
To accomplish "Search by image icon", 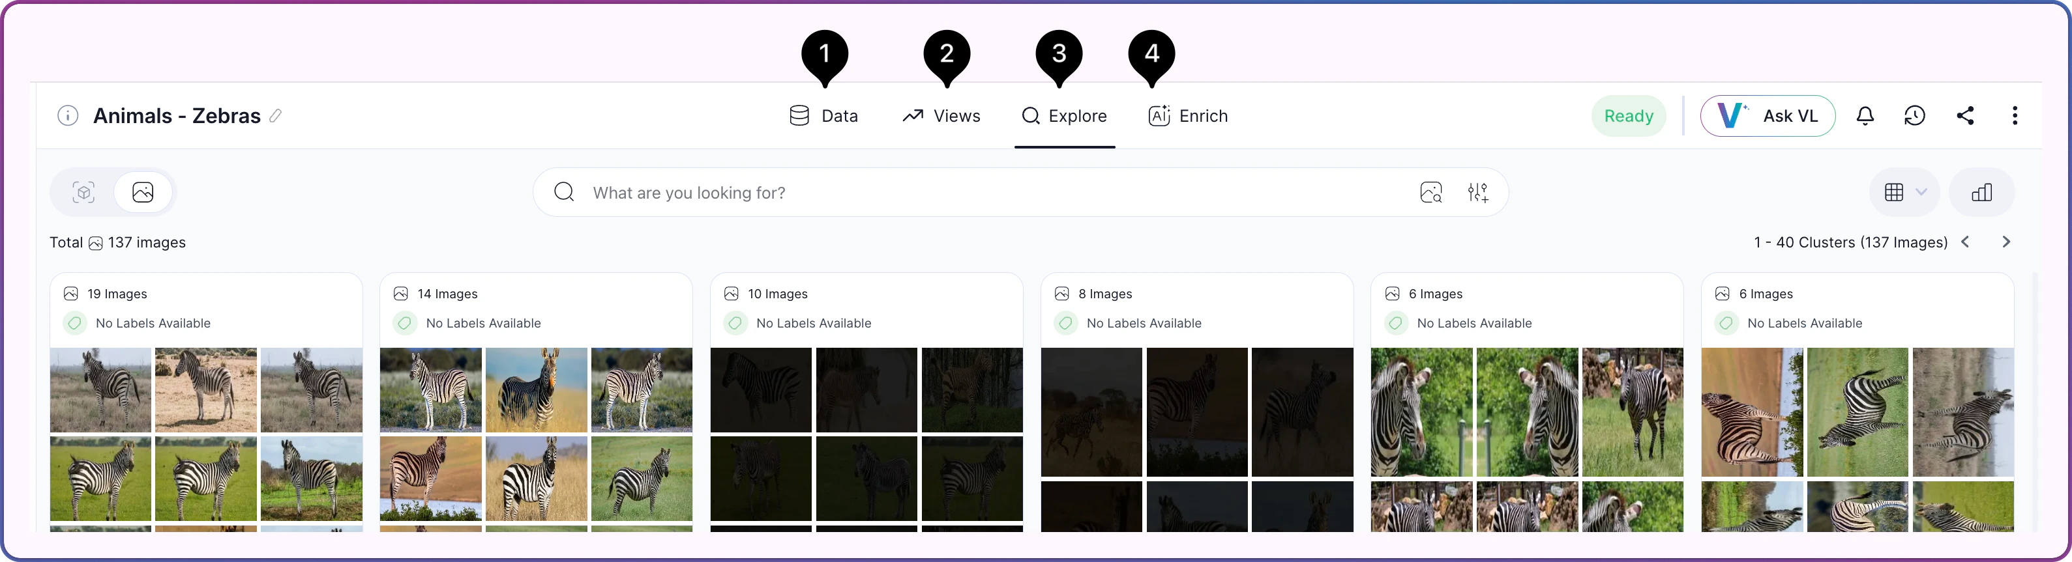I will (1431, 193).
